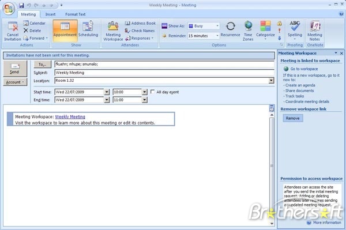The width and height of the screenshot is (346, 230).
Task: Click the Start time date field
Action: (x=79, y=92)
